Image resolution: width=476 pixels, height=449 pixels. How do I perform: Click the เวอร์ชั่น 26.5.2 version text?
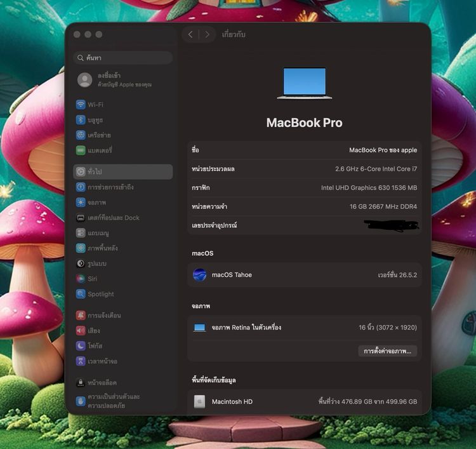tap(397, 275)
